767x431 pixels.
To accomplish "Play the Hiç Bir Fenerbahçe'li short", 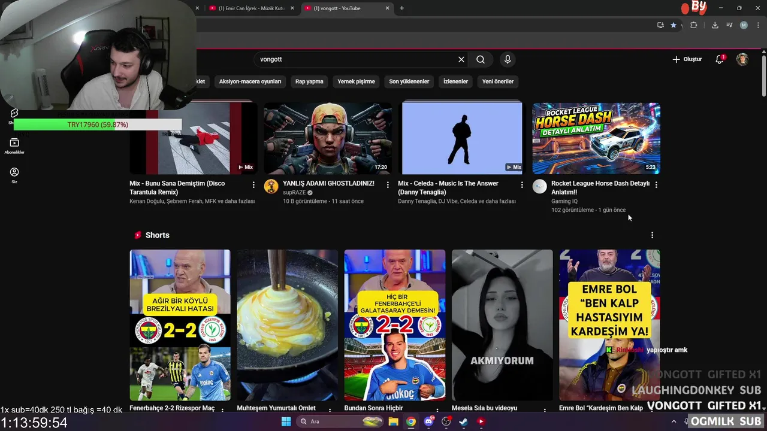I will (x=395, y=325).
